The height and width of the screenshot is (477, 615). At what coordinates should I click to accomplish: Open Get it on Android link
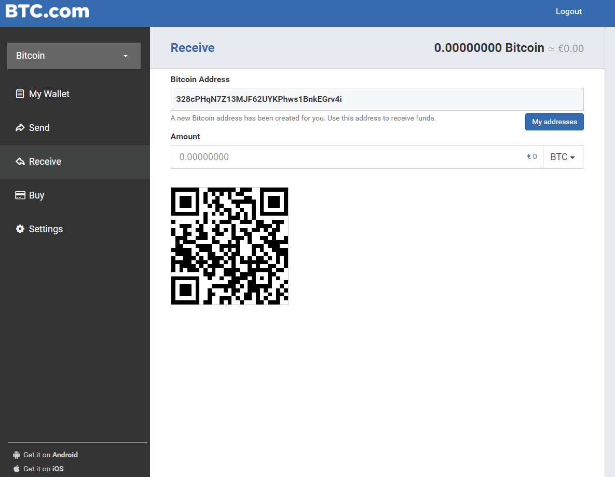pyautogui.click(x=46, y=455)
